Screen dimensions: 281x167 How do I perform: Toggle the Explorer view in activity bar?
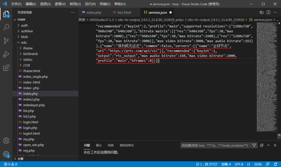[6, 14]
